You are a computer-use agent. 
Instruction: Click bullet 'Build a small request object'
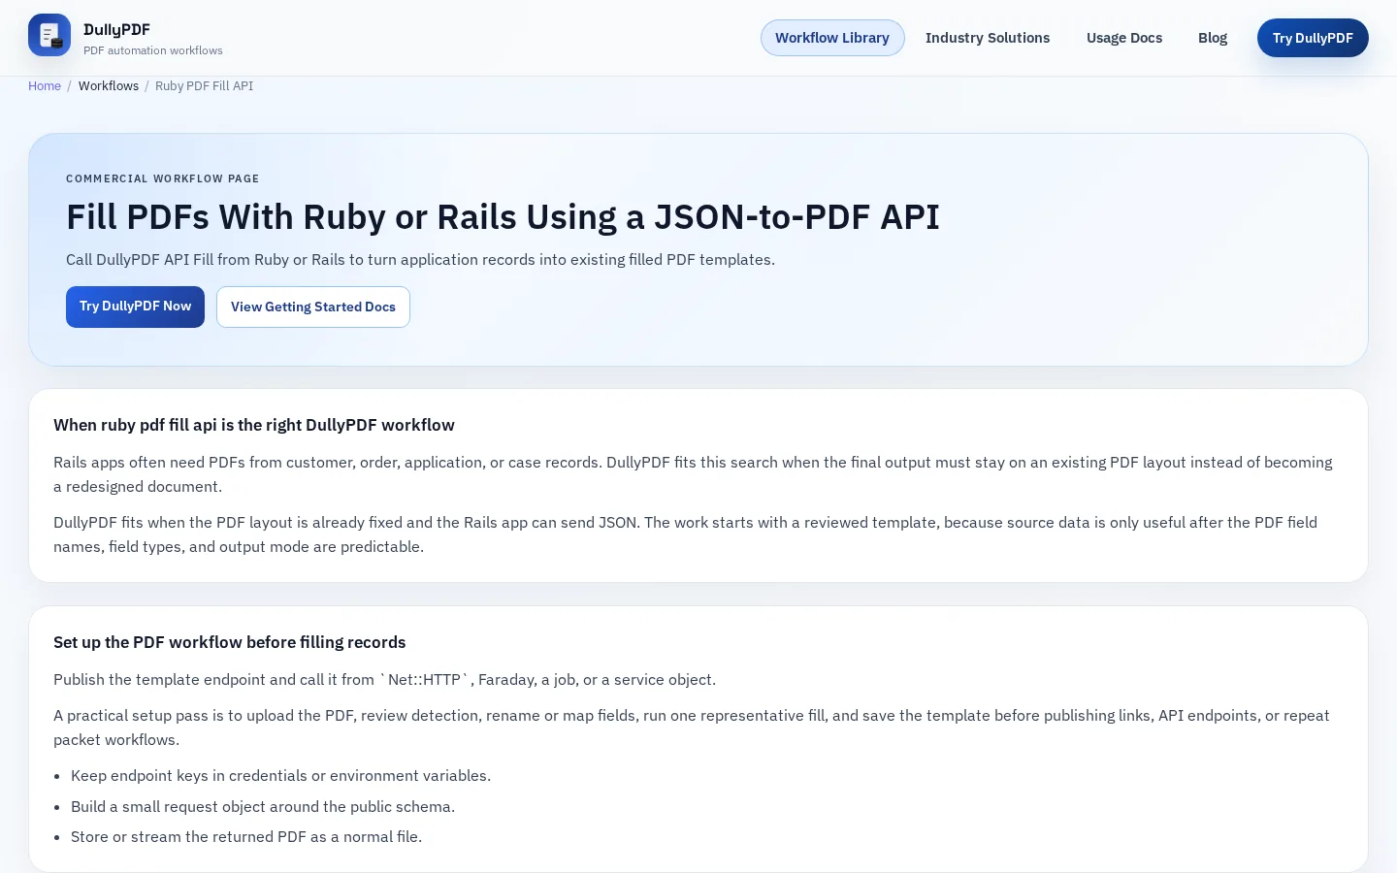point(263,807)
